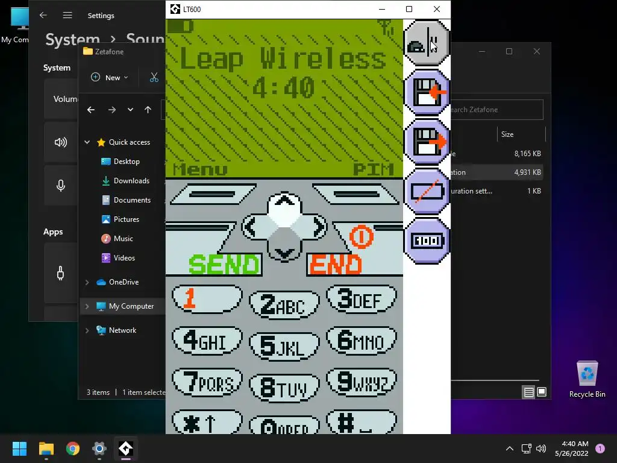Tap the 3 DEF key
This screenshot has width=617, height=463.
[362, 299]
